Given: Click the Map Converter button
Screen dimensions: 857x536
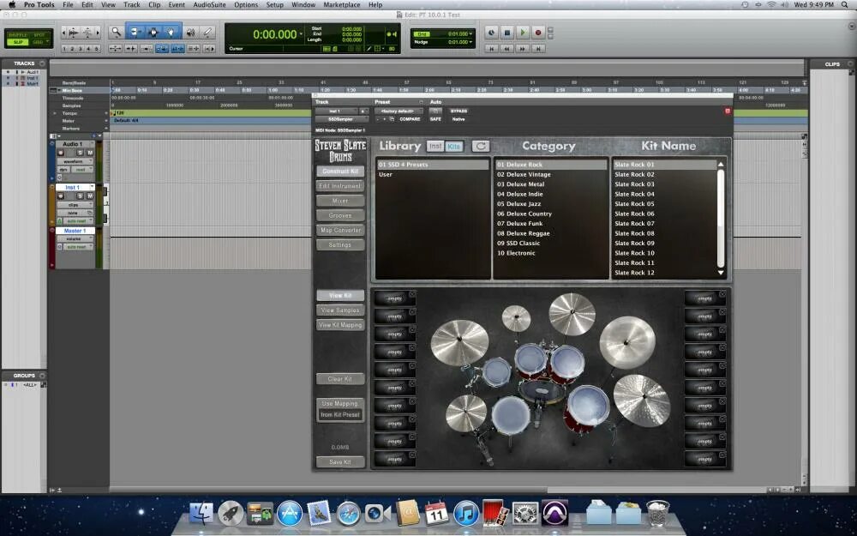Looking at the screenshot, I should (x=340, y=230).
